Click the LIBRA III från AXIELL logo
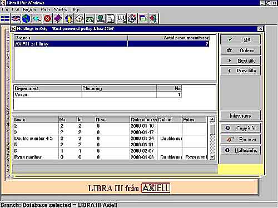Image resolution: width=278 pixels, height=208 pixels. click(129, 188)
